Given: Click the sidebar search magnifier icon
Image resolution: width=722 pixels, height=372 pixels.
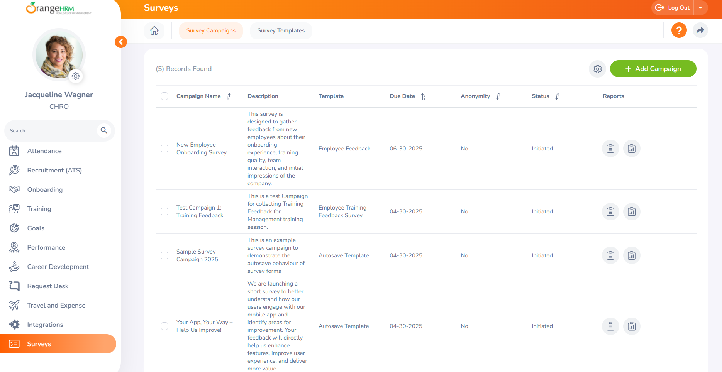Looking at the screenshot, I should tap(104, 130).
